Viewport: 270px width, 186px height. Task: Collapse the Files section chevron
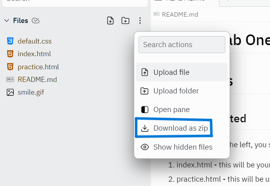coord(7,21)
